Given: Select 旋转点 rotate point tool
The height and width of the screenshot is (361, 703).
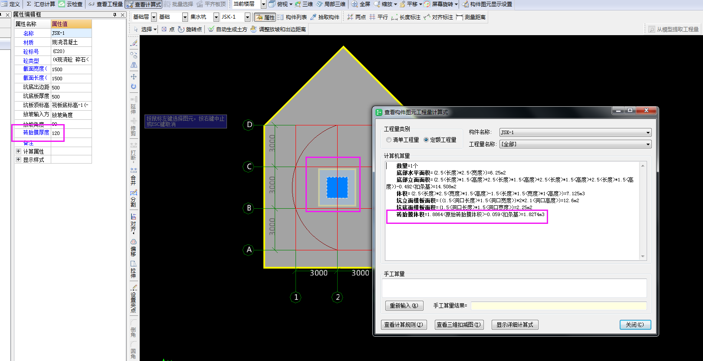Looking at the screenshot, I should (190, 29).
